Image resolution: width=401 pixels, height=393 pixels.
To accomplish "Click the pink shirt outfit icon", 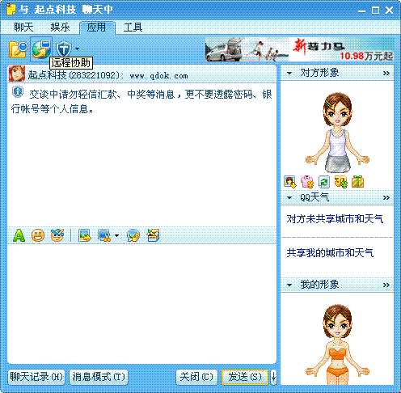I will 307,182.
